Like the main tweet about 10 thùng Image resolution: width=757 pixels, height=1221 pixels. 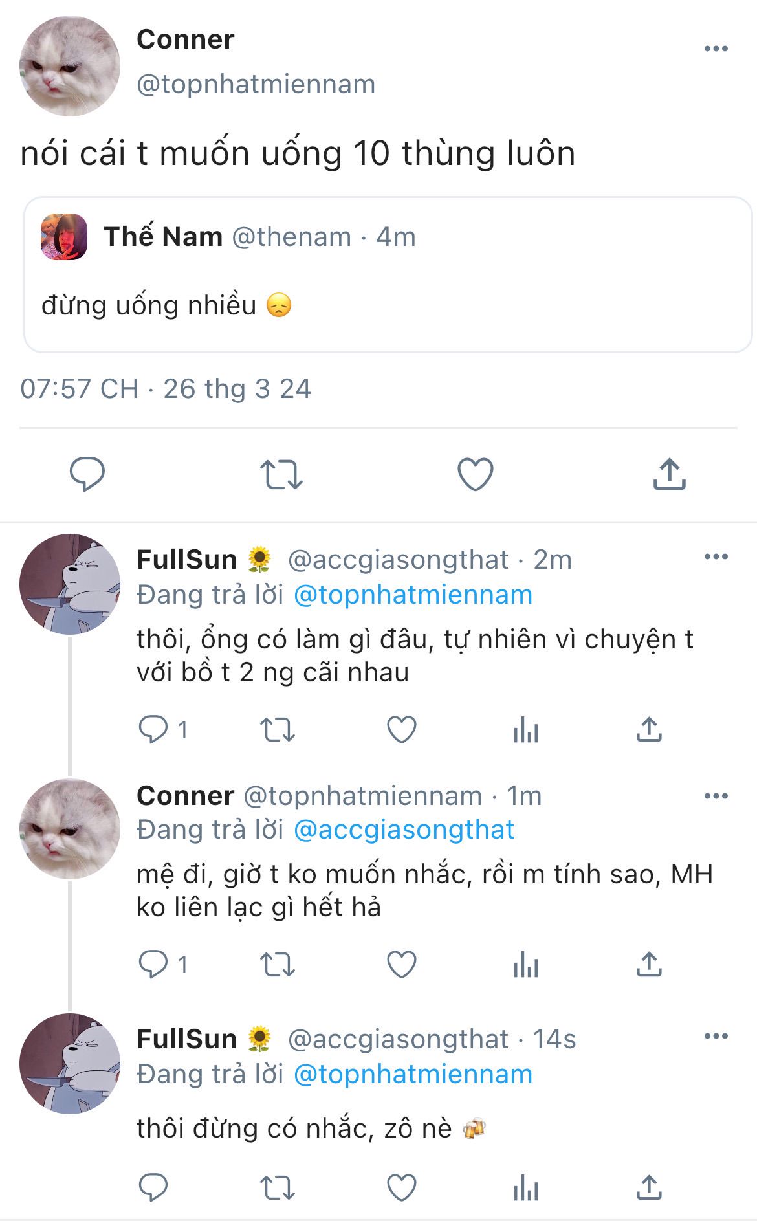(x=476, y=474)
